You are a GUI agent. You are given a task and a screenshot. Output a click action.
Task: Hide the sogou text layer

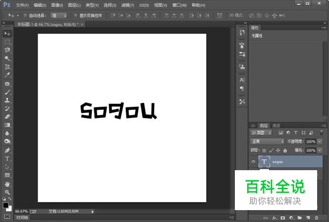click(253, 162)
